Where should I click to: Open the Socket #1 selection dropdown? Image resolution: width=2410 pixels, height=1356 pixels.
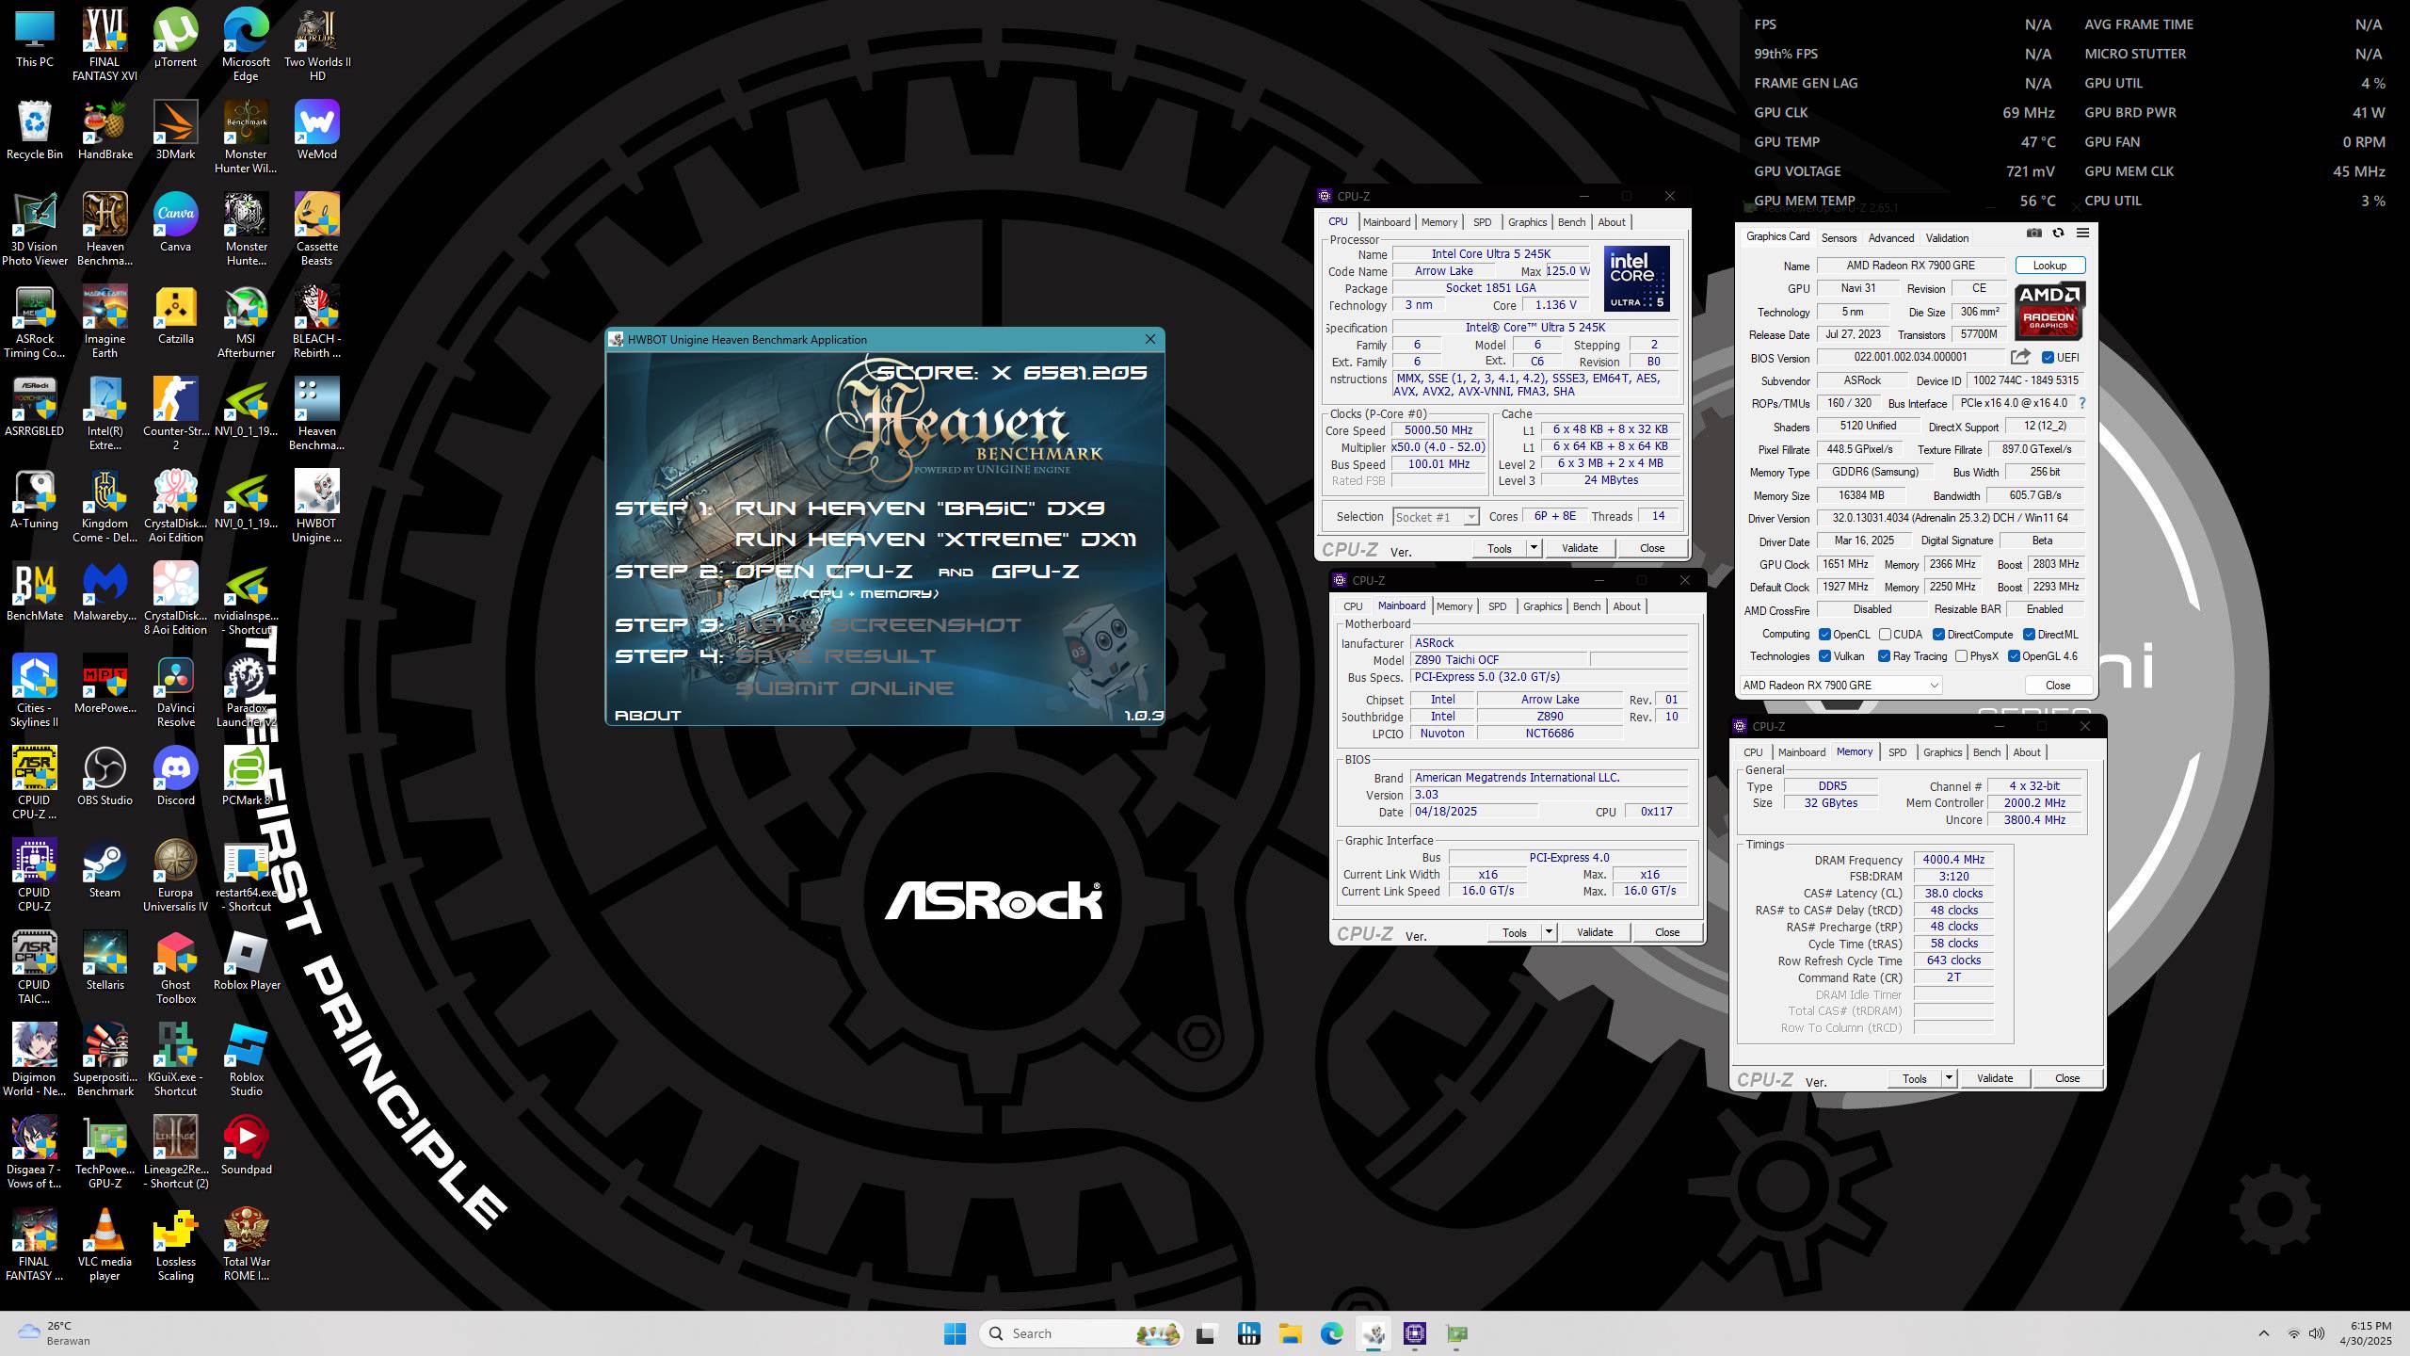coord(1436,517)
